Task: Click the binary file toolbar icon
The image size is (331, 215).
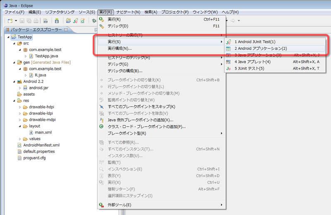Action: tap(46, 21)
